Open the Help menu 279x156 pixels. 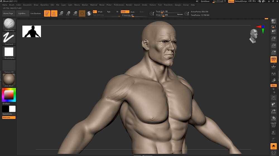click(193, 5)
